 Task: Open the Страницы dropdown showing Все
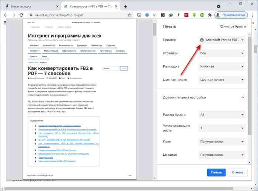pos(222,53)
